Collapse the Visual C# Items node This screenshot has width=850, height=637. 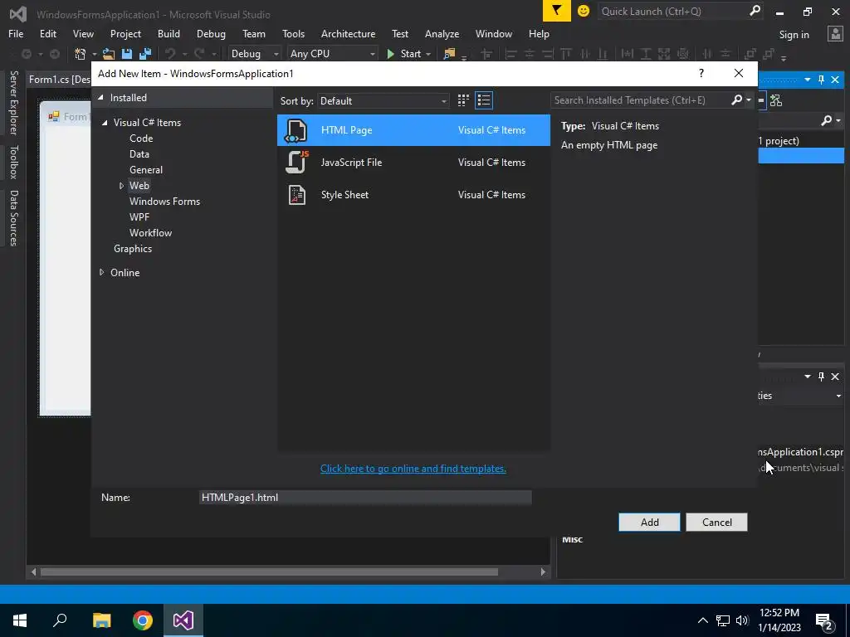[105, 123]
